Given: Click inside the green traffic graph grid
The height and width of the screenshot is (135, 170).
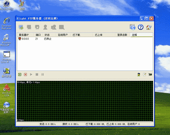Looking at the screenshot, I should click(x=85, y=101).
